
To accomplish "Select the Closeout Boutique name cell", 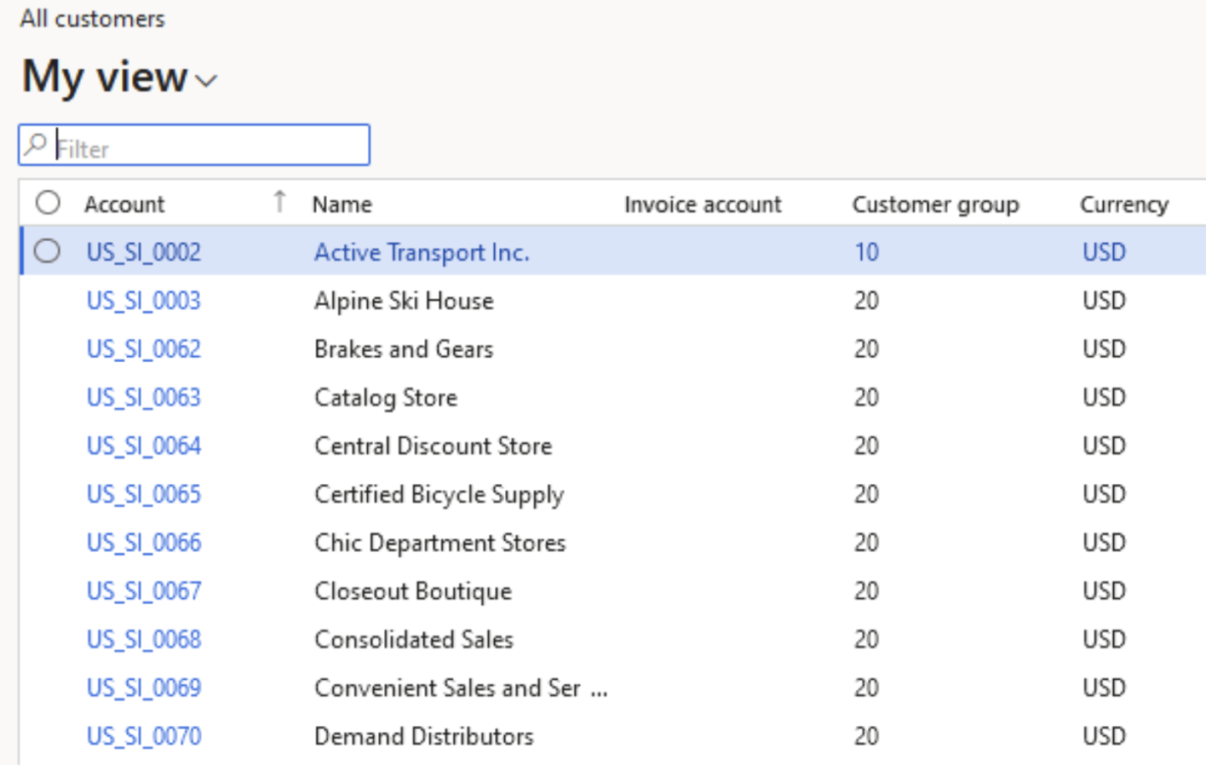I will 413,591.
